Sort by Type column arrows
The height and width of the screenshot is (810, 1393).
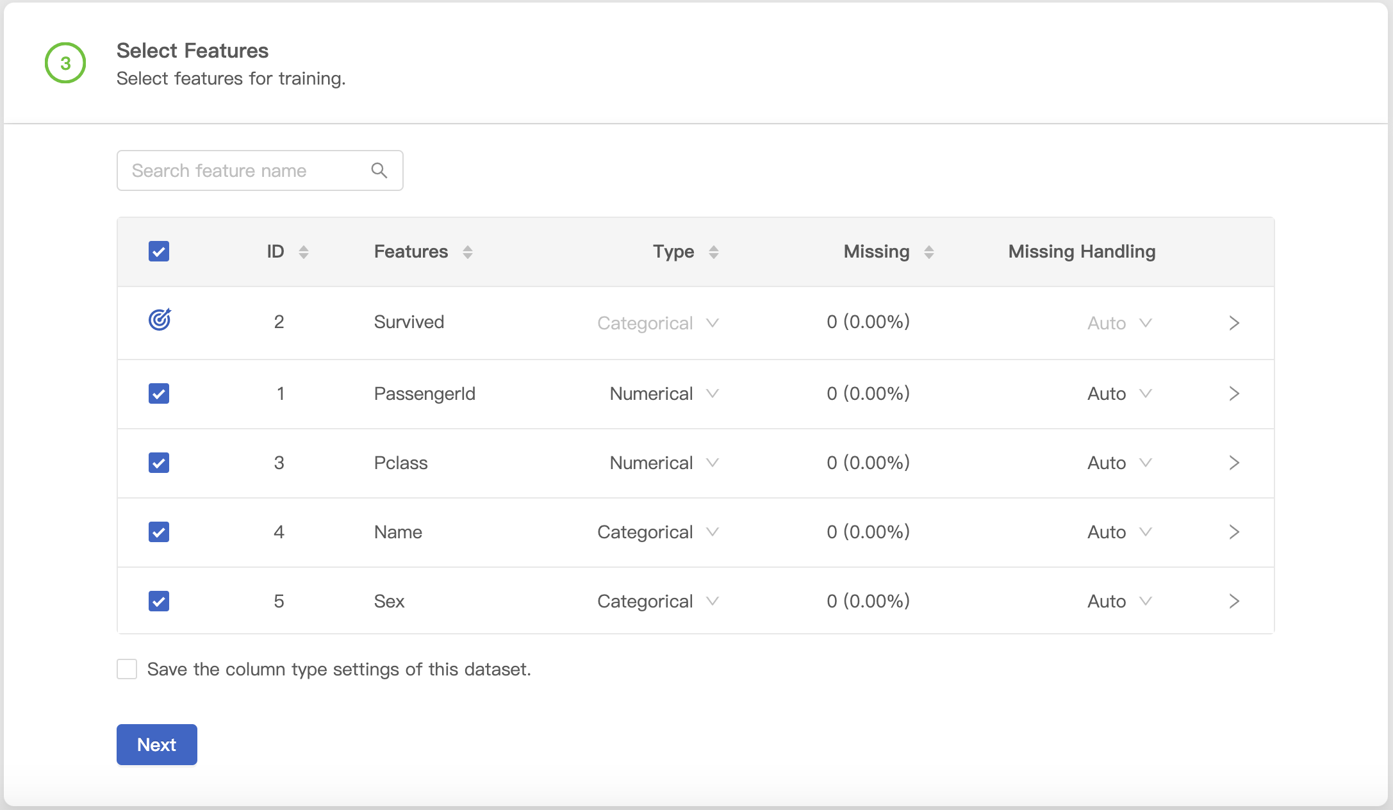tap(713, 252)
